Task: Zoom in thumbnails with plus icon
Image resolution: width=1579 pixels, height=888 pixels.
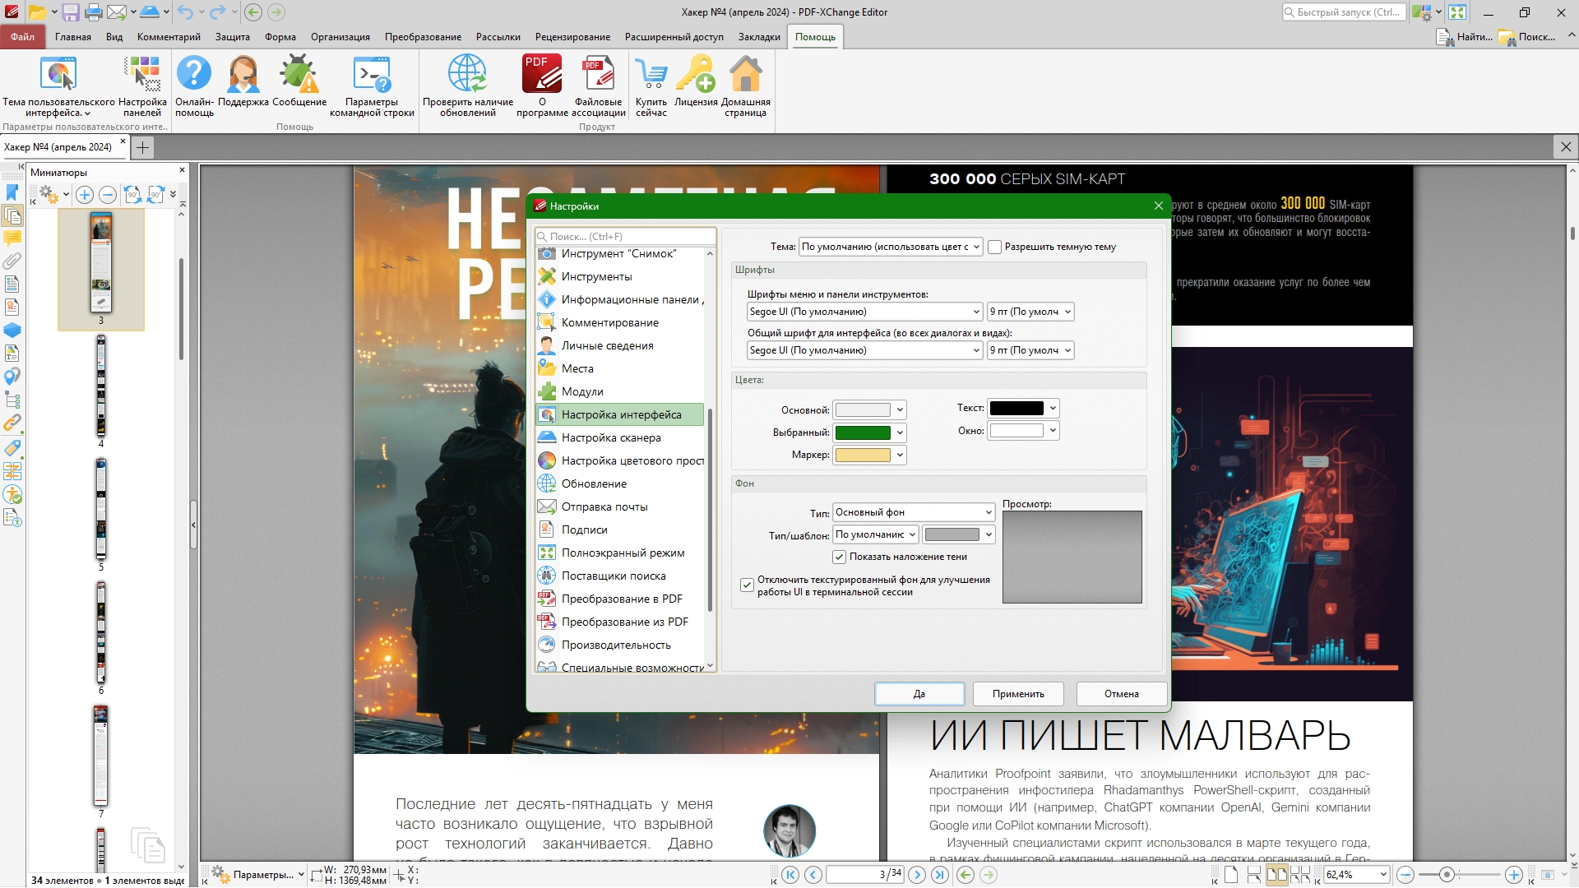Action: click(x=84, y=195)
